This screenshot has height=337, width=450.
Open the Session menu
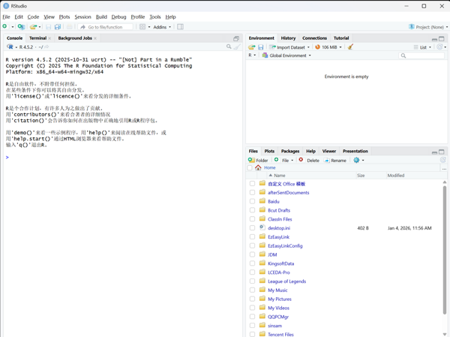(x=82, y=17)
